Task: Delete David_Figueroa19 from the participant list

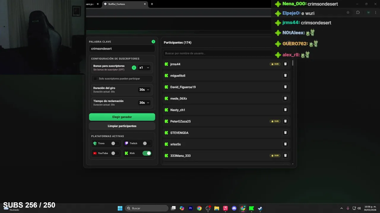Action: tap(285, 87)
